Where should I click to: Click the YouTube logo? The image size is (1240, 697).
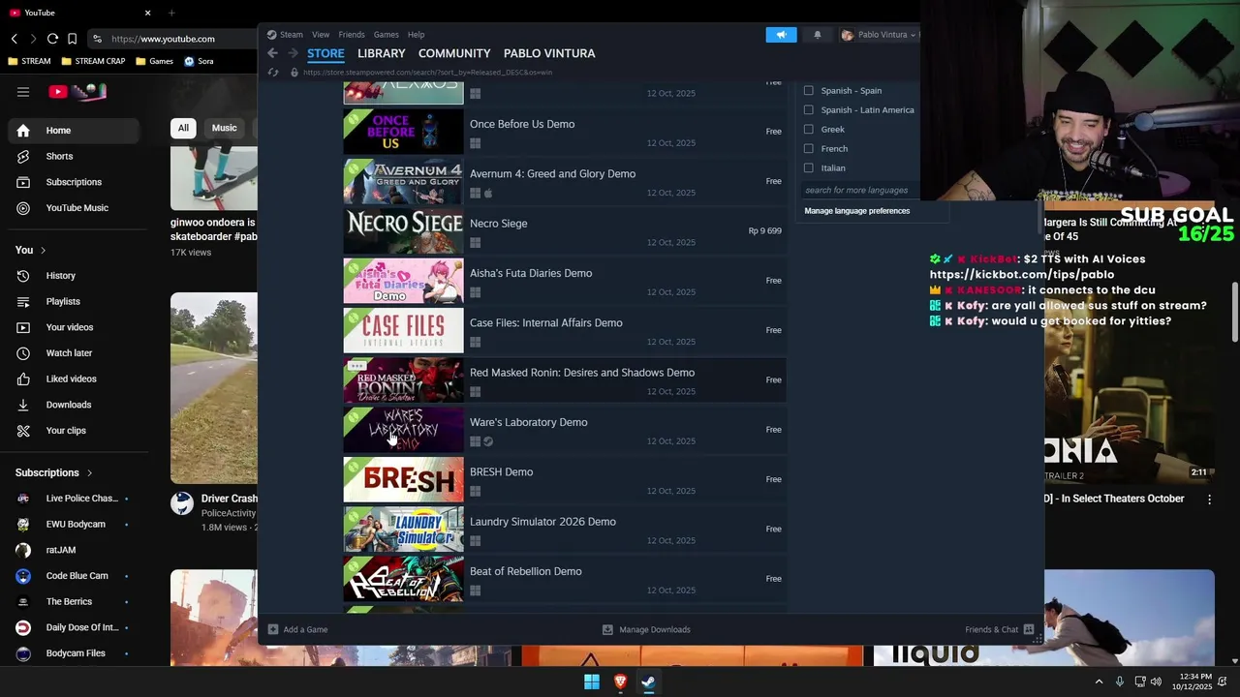77,92
